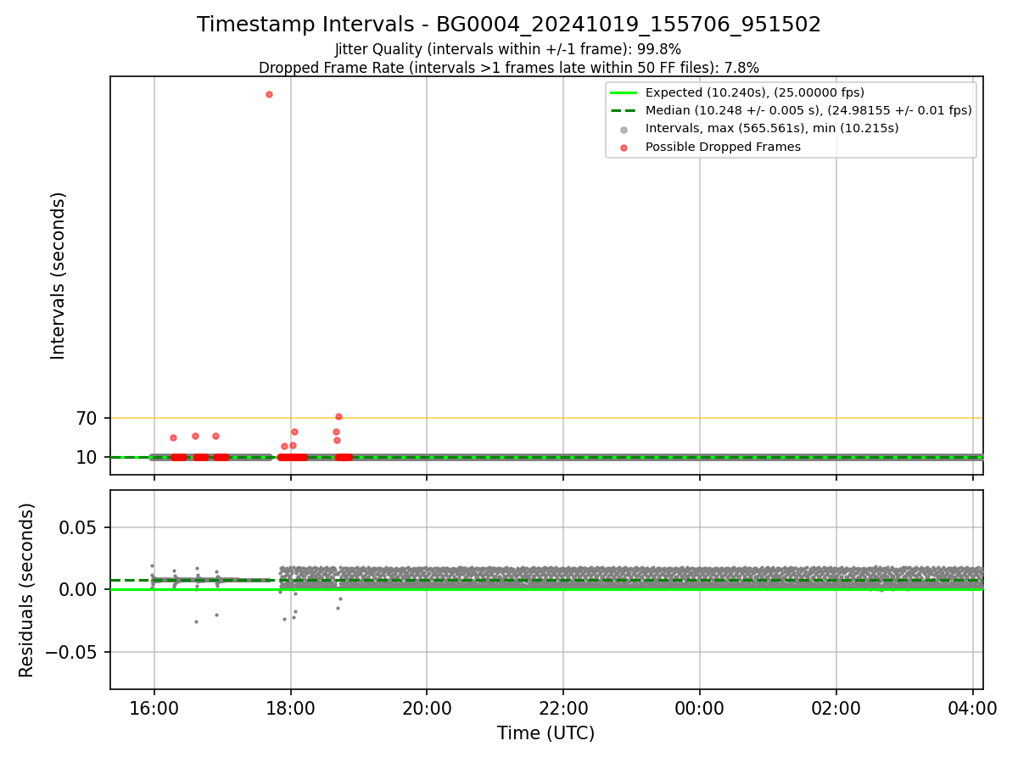Click the "Time (UTC)" x-axis label
Viewport: 1018px width, 763px height.
[546, 733]
